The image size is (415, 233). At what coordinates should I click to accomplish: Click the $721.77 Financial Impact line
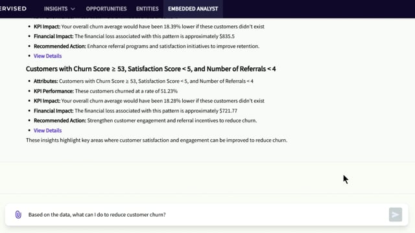coord(136,111)
